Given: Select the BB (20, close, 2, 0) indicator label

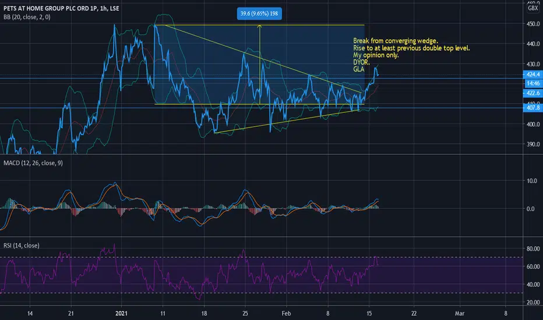Looking at the screenshot, I should pyautogui.click(x=27, y=17).
